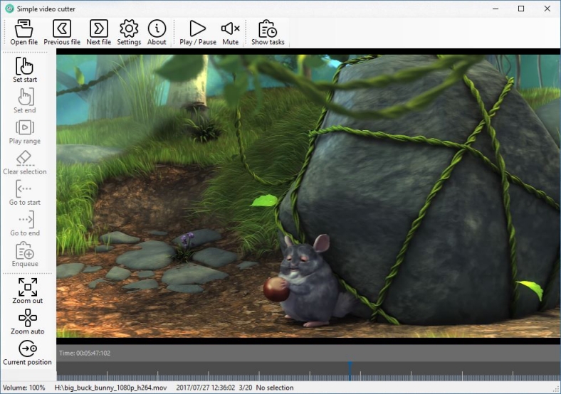Toggle Play / Pause playback
Viewport: 561px width, 394px height.
point(197,29)
